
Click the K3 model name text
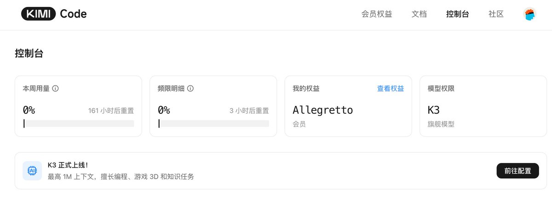click(x=434, y=110)
